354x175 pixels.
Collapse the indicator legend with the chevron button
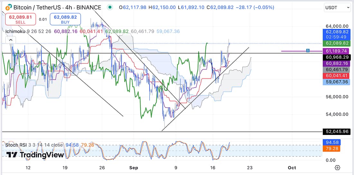click(11, 40)
